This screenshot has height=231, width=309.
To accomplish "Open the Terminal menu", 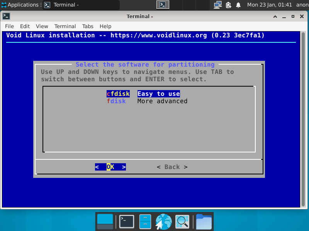I will [x=65, y=26].
